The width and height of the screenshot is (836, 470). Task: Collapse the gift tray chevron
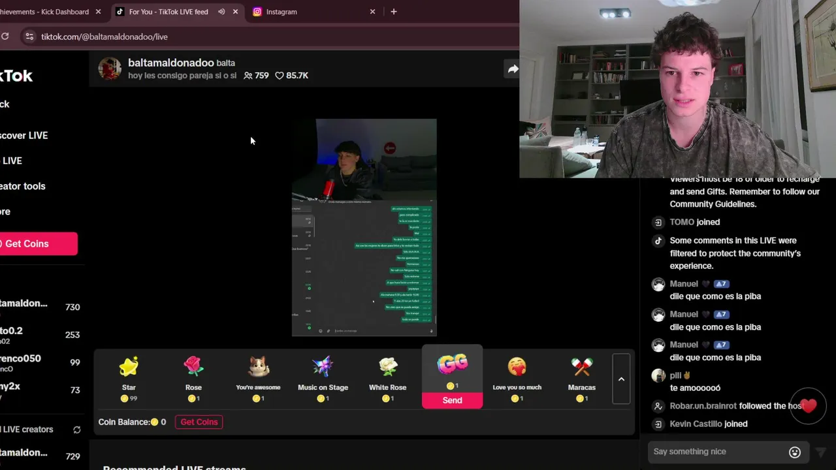tap(621, 379)
